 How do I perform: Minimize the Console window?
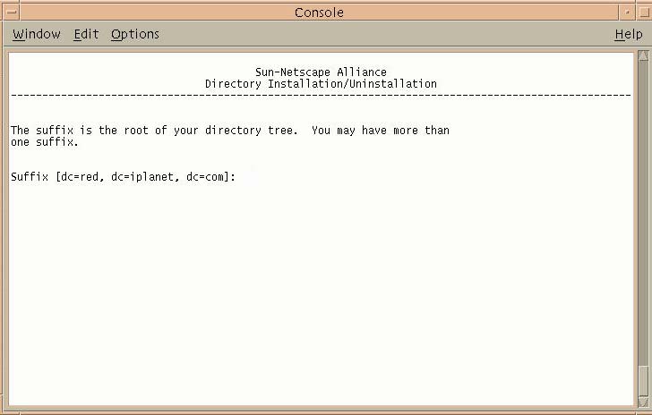(x=627, y=12)
